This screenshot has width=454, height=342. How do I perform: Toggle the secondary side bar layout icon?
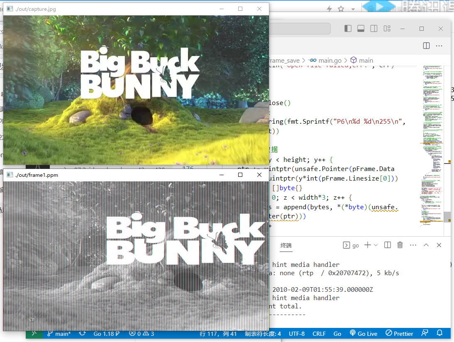374,28
